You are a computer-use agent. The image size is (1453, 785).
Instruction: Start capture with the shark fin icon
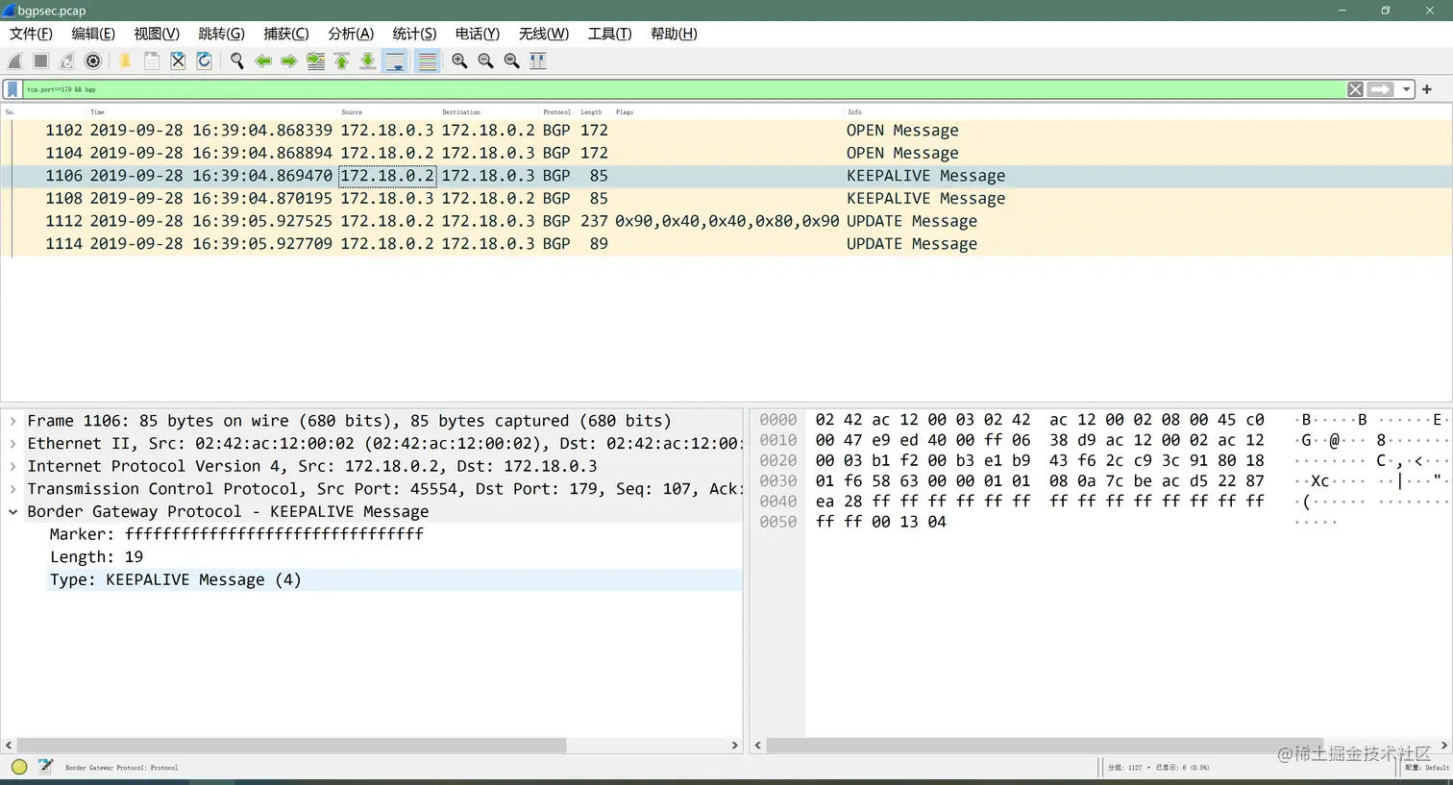[15, 61]
